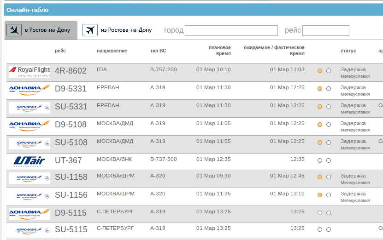This screenshot has width=383, height=240.
Task: Click aircraft type 'B-757-200'
Action: click(x=164, y=69)
